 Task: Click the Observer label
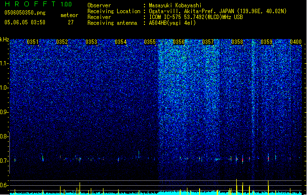coord(99,5)
